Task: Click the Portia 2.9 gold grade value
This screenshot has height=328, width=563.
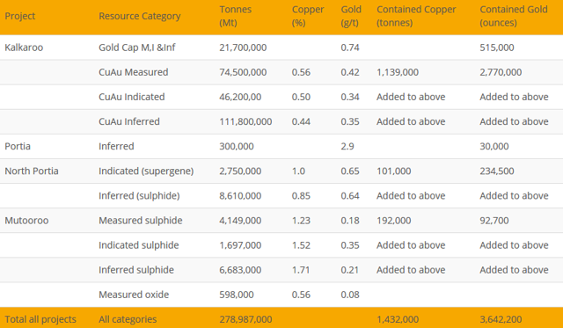Action: (x=347, y=147)
